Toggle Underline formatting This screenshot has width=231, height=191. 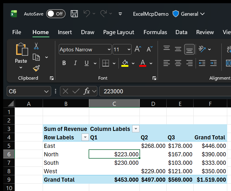coord(87,63)
